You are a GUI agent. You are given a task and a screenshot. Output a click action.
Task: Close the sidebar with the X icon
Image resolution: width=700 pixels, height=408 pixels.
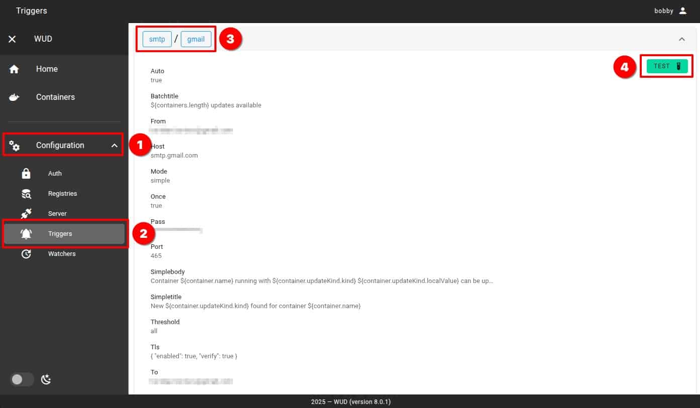(12, 39)
